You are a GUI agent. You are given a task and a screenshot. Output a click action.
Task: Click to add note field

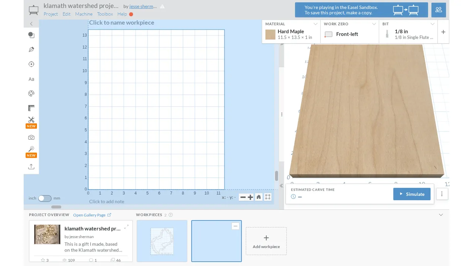[x=106, y=201]
